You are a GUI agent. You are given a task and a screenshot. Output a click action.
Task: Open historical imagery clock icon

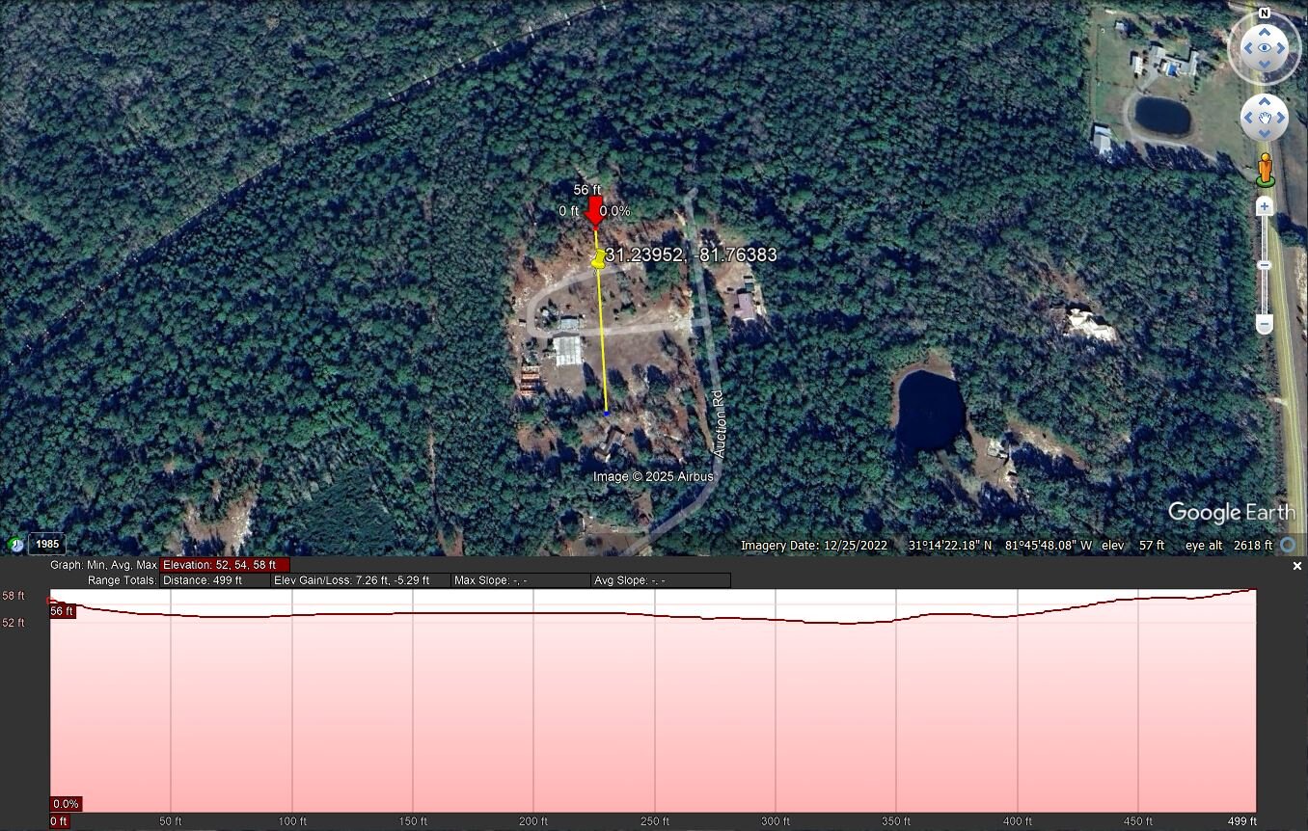coord(16,544)
